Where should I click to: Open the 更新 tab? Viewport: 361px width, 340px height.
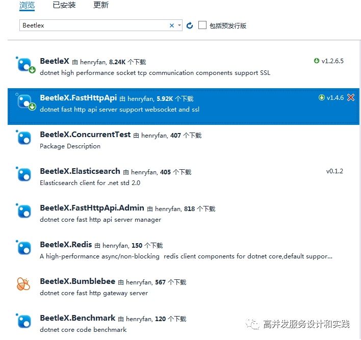(x=101, y=5)
